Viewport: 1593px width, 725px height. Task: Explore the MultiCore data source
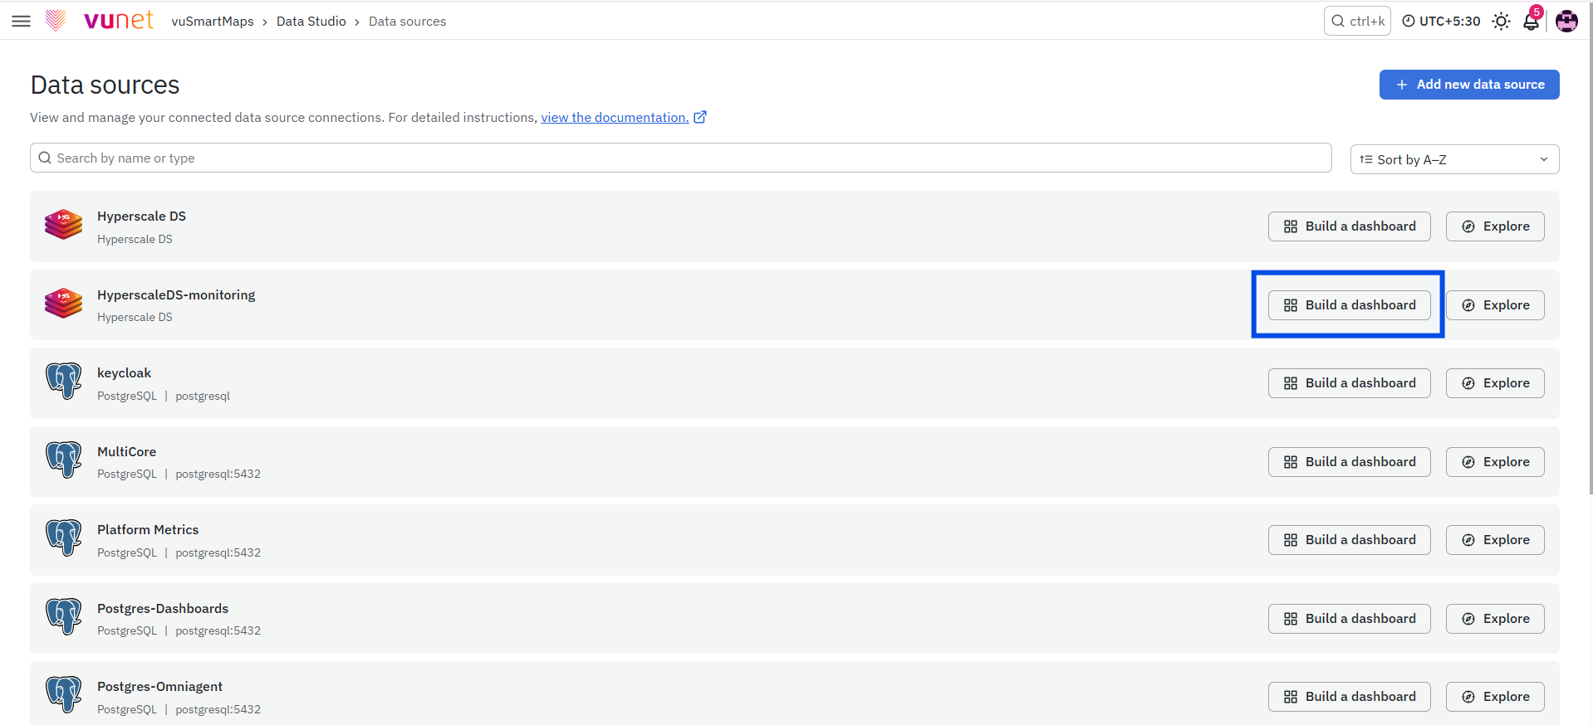(1495, 462)
